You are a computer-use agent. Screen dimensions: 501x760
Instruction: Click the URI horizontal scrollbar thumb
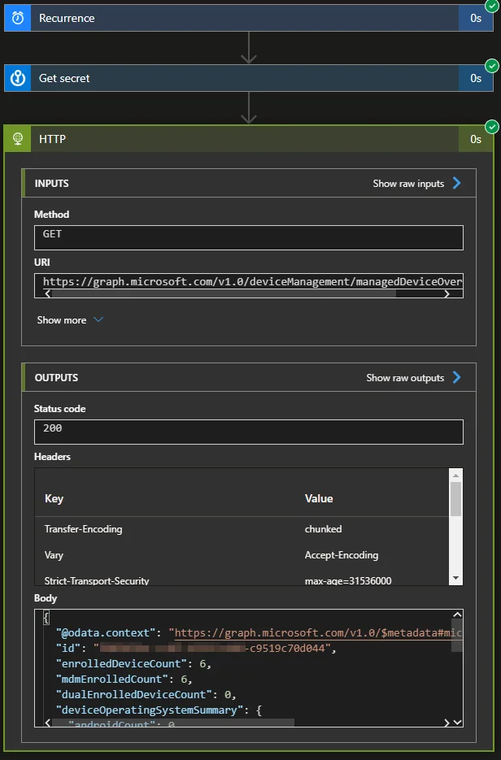(224, 293)
